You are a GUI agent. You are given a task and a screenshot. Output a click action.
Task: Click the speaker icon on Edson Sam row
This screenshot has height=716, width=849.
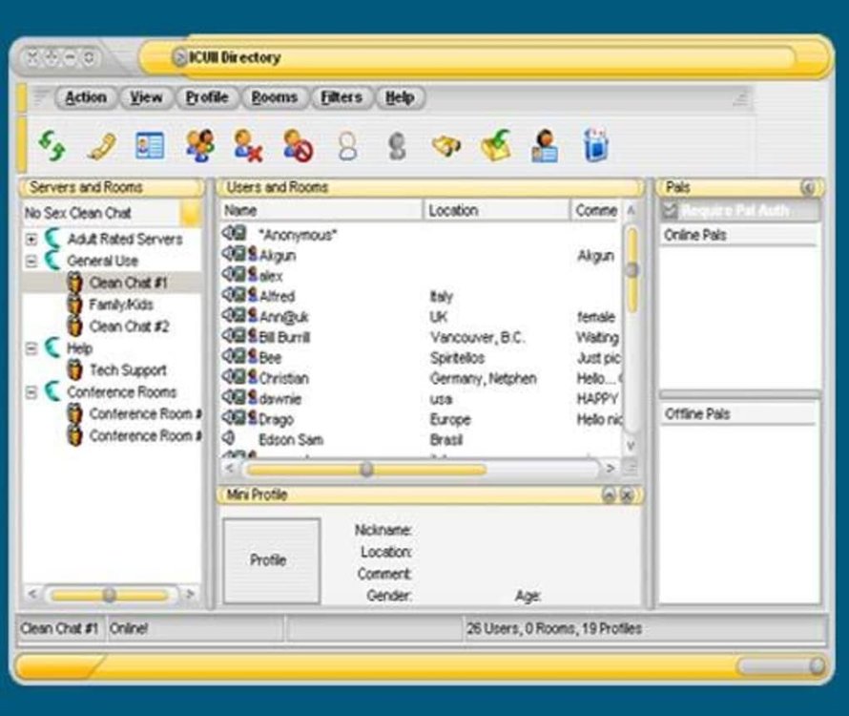[229, 438]
